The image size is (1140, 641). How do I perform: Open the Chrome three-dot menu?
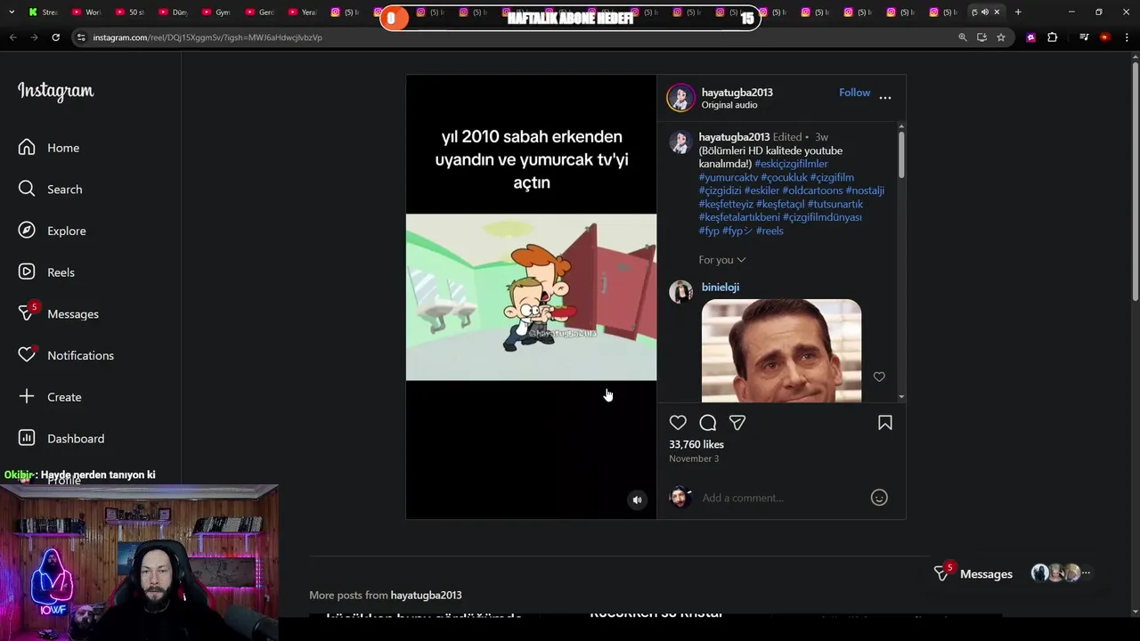pos(1128,37)
